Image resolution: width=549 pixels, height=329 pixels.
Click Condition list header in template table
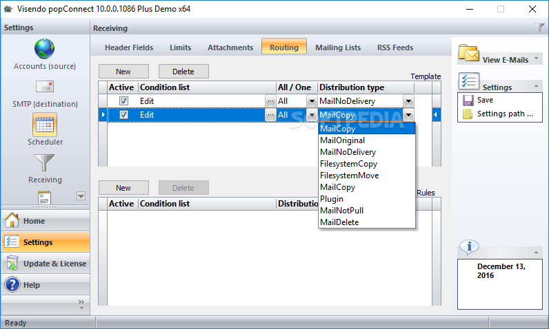pos(208,87)
